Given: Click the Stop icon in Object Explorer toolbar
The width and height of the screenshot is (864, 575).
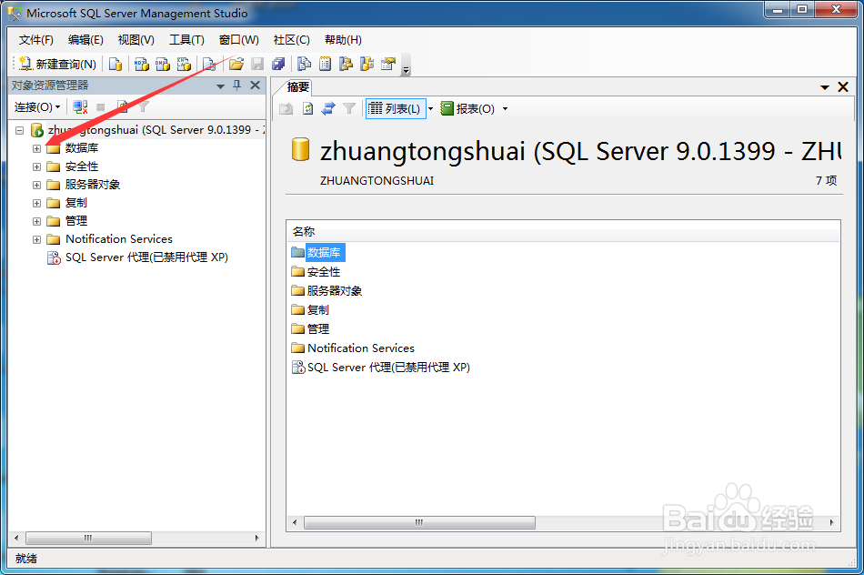Looking at the screenshot, I should [x=101, y=107].
